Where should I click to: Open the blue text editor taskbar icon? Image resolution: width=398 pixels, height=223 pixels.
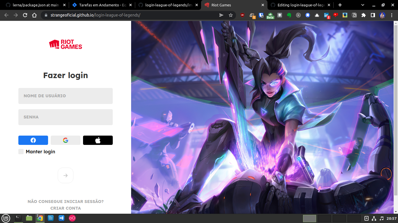pos(51,218)
